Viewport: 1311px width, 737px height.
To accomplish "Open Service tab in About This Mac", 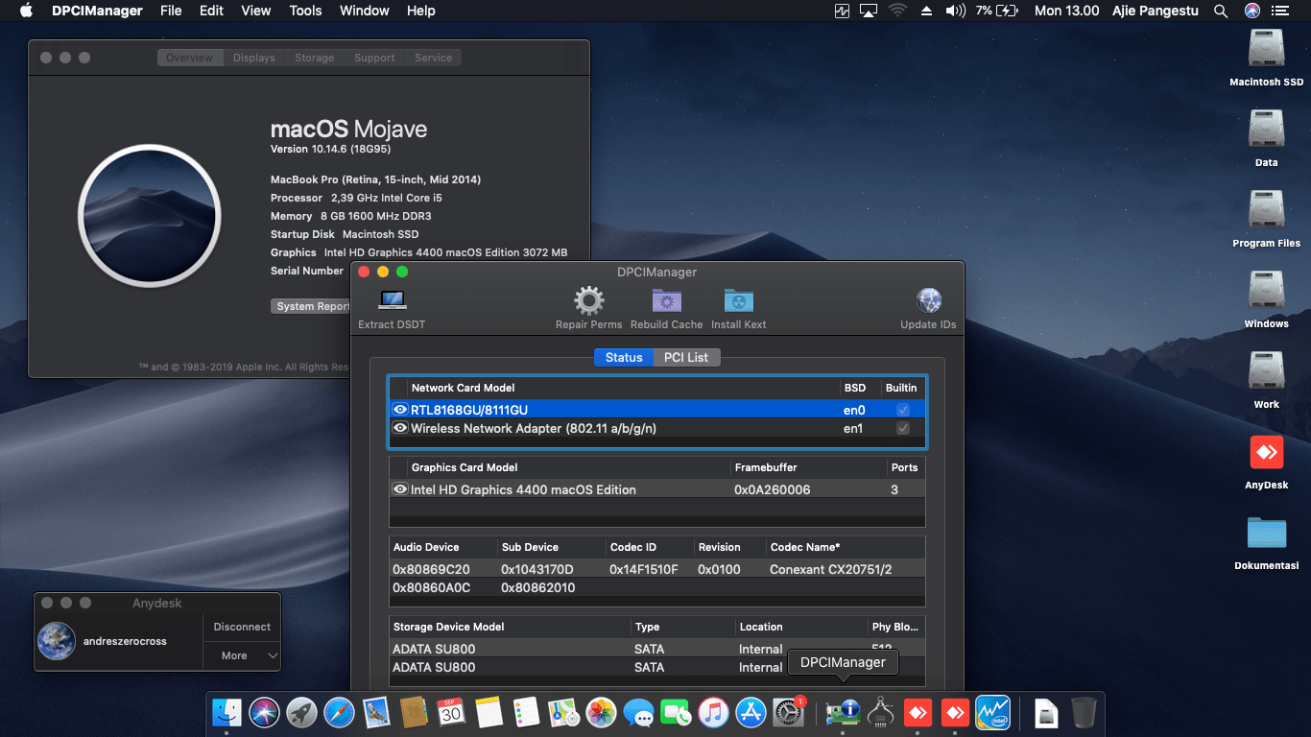I will coord(434,58).
